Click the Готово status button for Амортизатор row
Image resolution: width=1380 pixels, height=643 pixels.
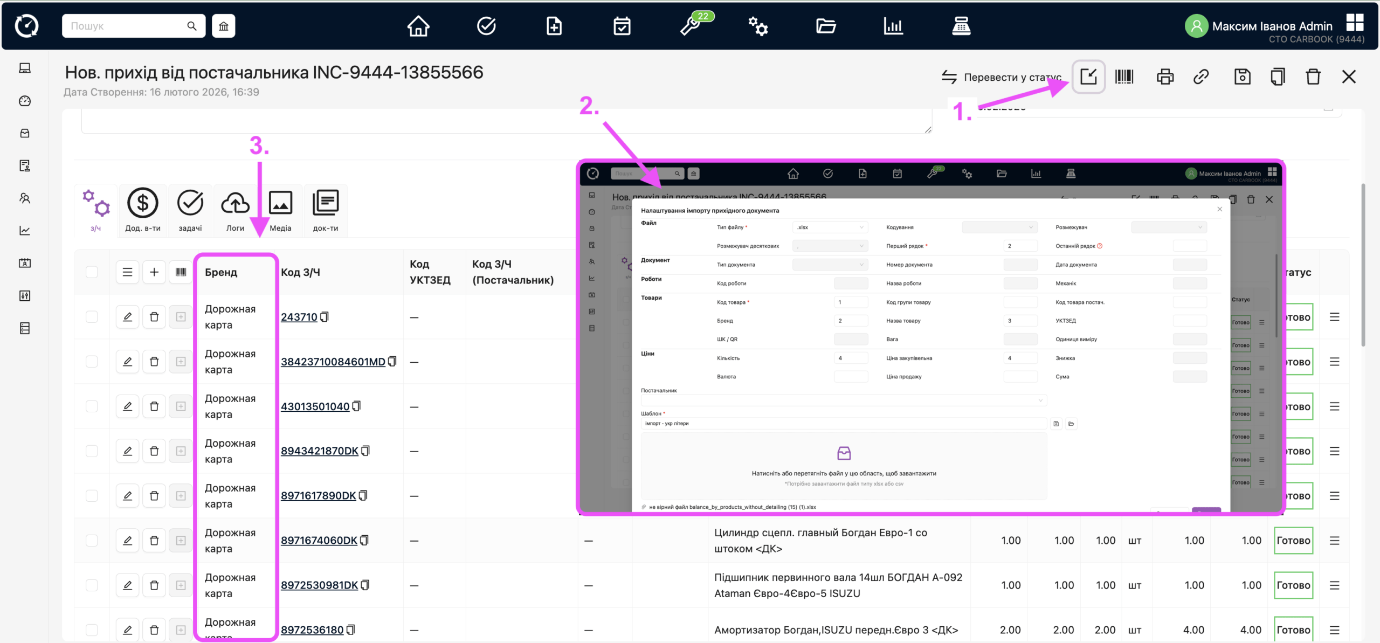1293,630
